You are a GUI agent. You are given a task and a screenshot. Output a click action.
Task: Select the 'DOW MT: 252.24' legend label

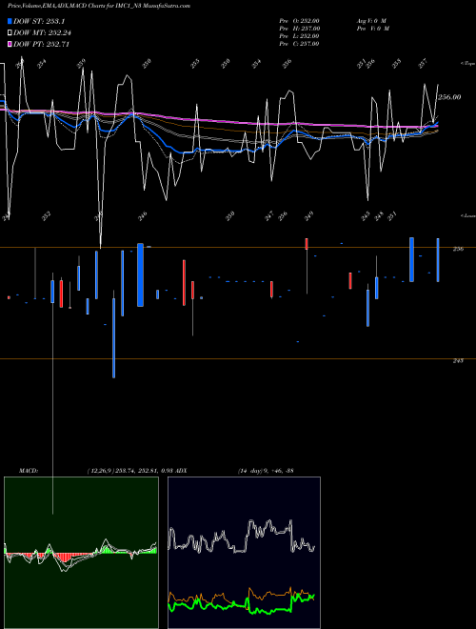[x=42, y=33]
